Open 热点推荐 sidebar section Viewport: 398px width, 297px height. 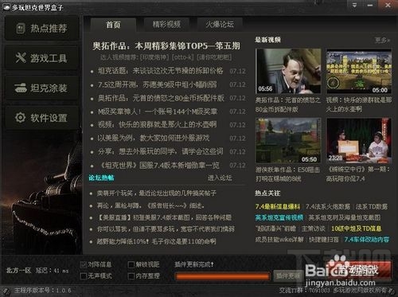[42, 28]
